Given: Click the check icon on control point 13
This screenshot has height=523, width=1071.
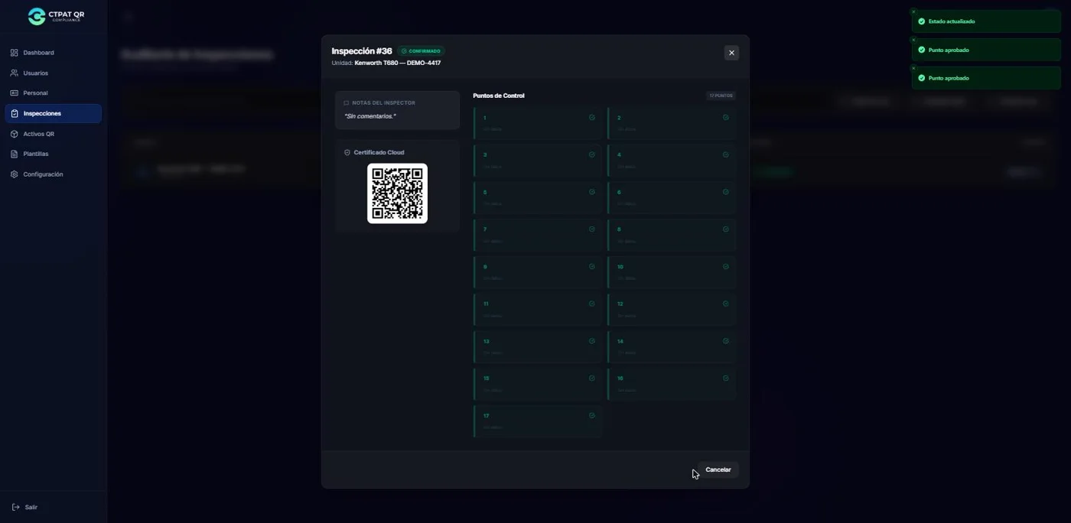Looking at the screenshot, I should 591,341.
